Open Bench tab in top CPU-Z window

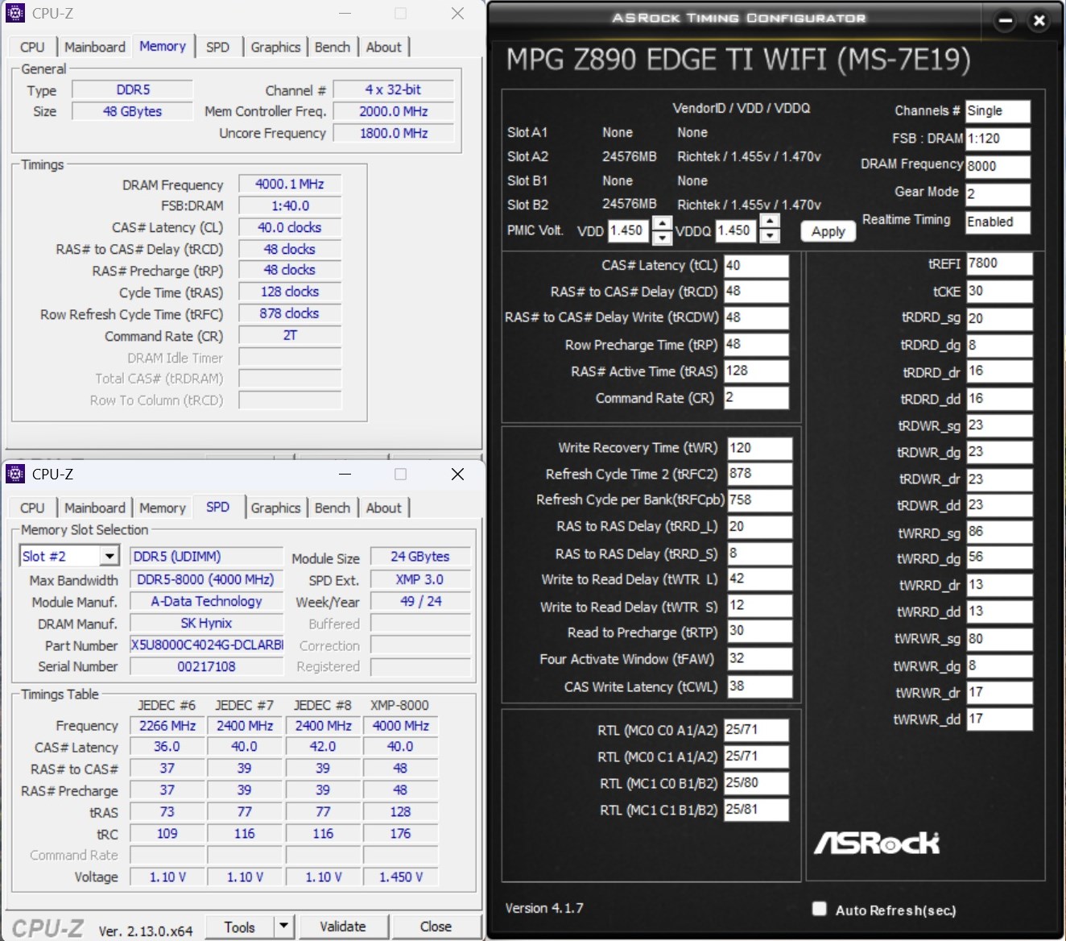pos(333,47)
